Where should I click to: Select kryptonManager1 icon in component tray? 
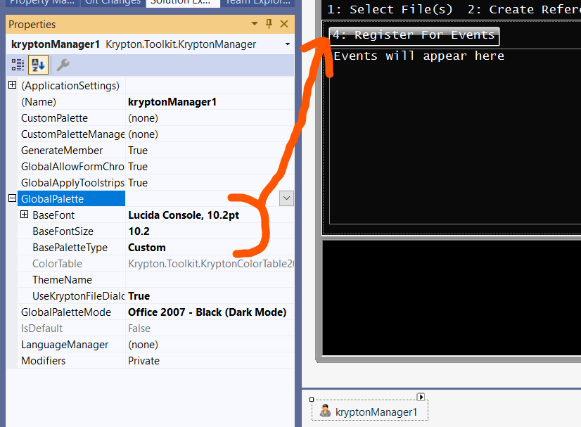(325, 412)
